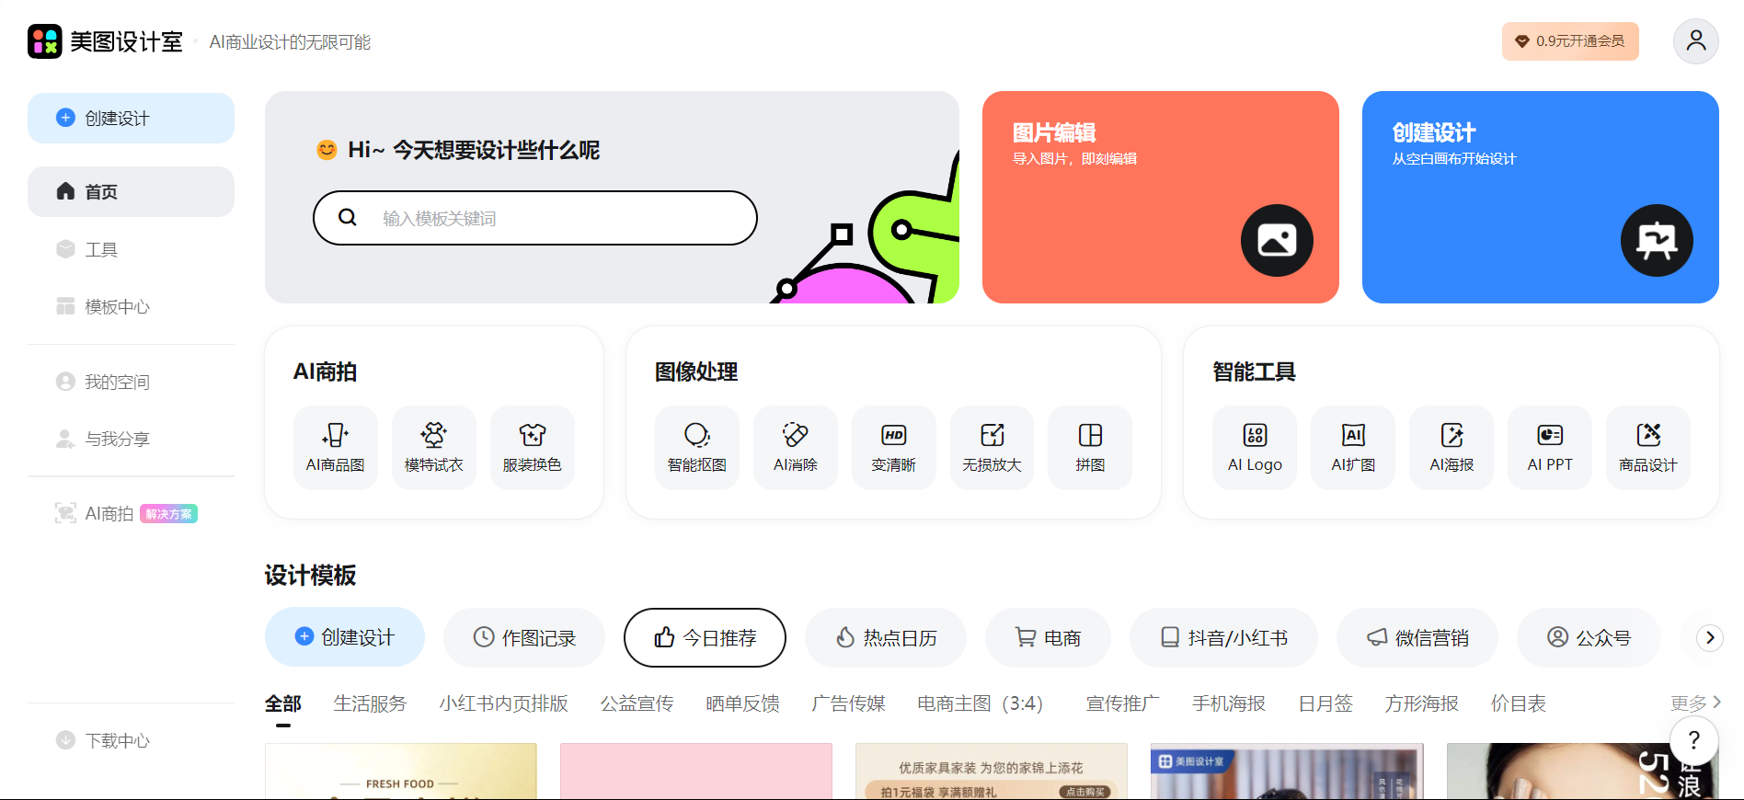
Task: Select the 微信营销 filter
Action: (x=1417, y=637)
